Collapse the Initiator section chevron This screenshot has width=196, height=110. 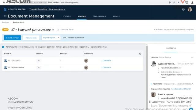click(192, 57)
